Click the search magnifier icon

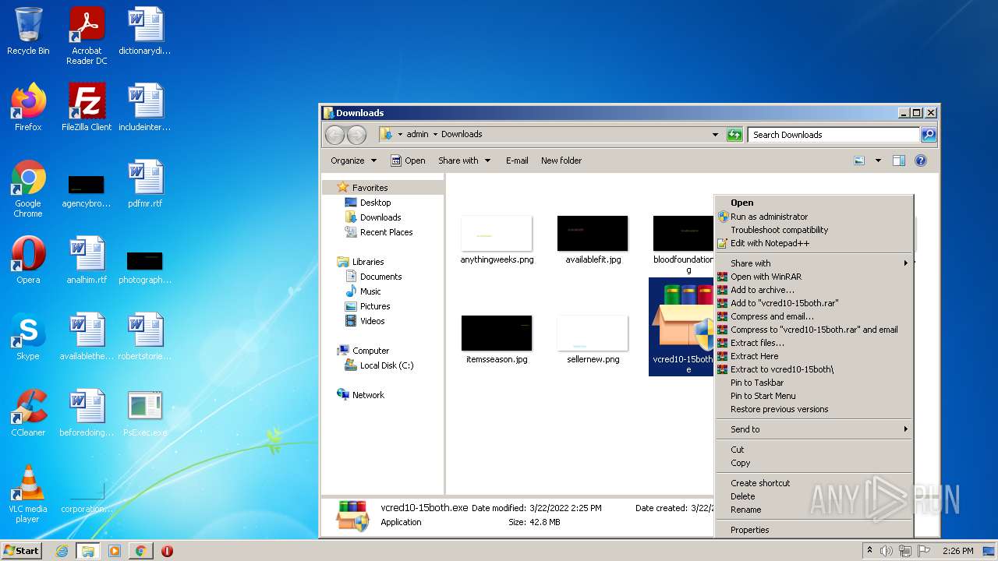coord(929,135)
